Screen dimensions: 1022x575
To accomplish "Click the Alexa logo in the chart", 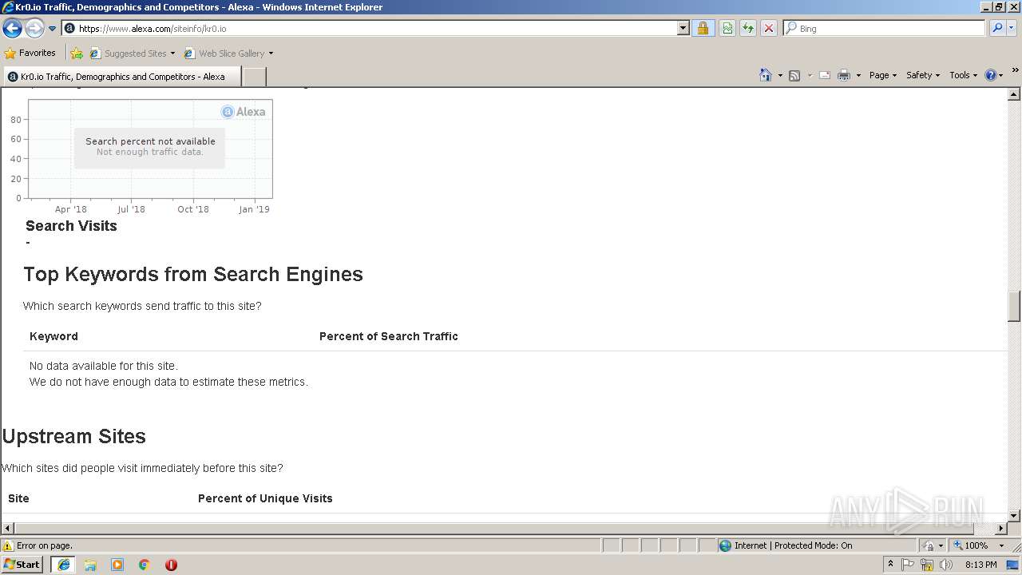I will [244, 112].
